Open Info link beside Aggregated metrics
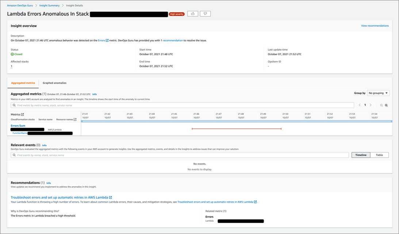Image resolution: width=399 pixels, height=234 pixels. pos(95,94)
